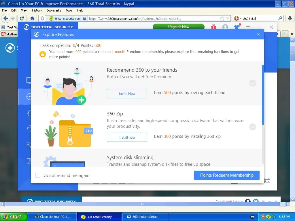
Task: Click the Windows start button
Action: click(14, 217)
